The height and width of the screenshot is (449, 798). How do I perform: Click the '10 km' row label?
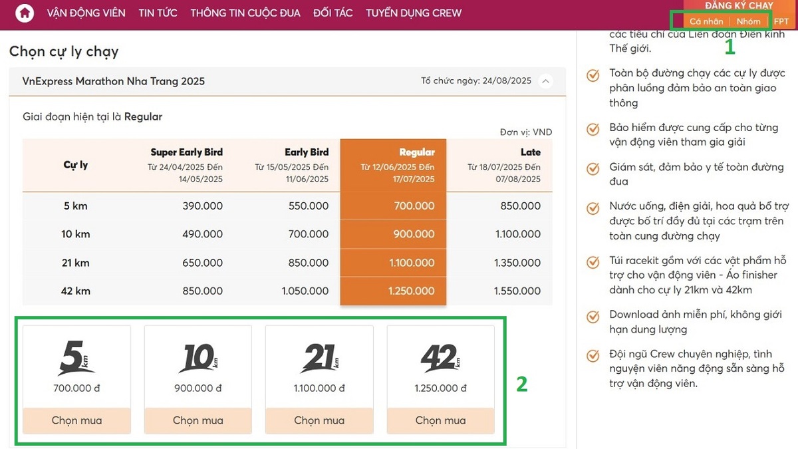tap(76, 234)
